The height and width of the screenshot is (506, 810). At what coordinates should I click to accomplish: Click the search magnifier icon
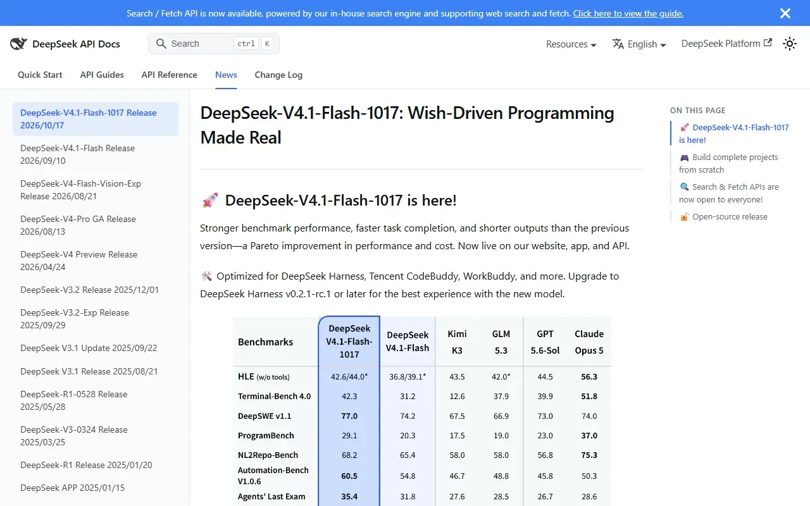pyautogui.click(x=161, y=44)
